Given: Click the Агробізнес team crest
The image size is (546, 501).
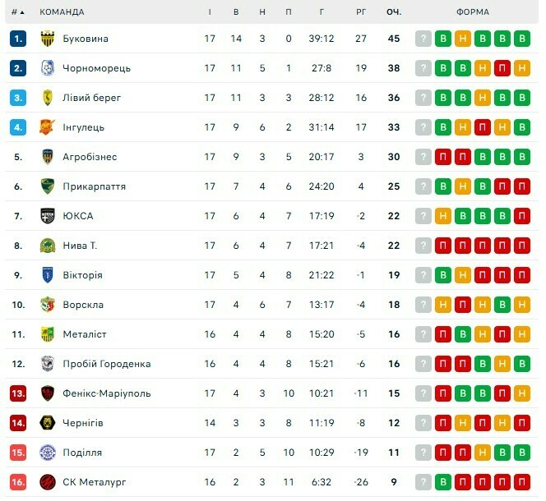Looking at the screenshot, I should tap(47, 157).
